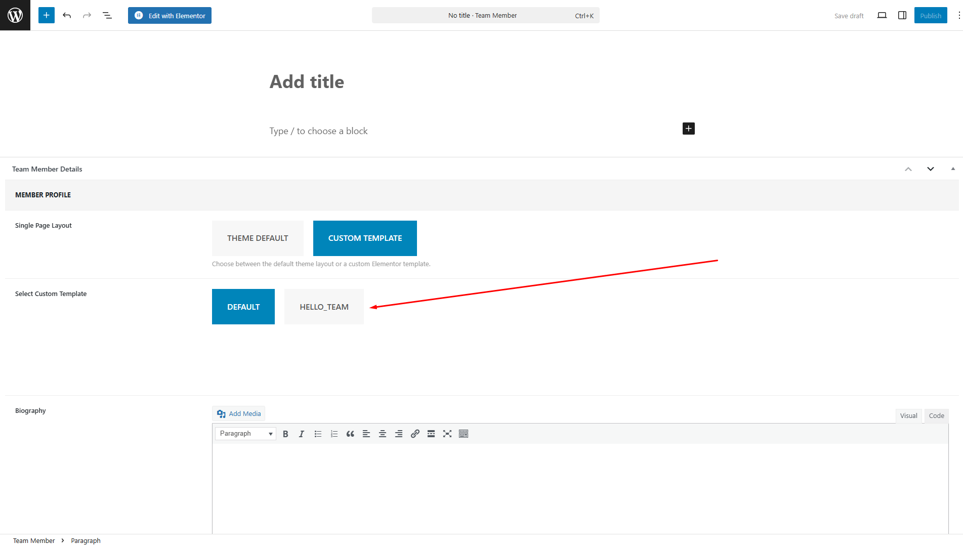Click the Add title field
This screenshot has height=546, width=963.
[x=307, y=82]
